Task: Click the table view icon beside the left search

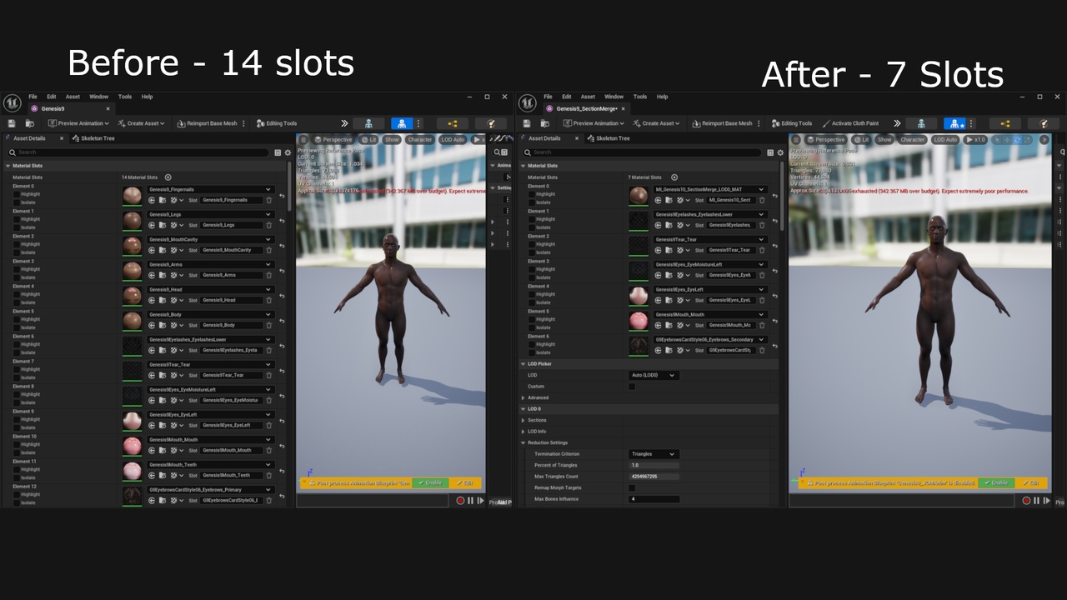Action: pos(278,152)
